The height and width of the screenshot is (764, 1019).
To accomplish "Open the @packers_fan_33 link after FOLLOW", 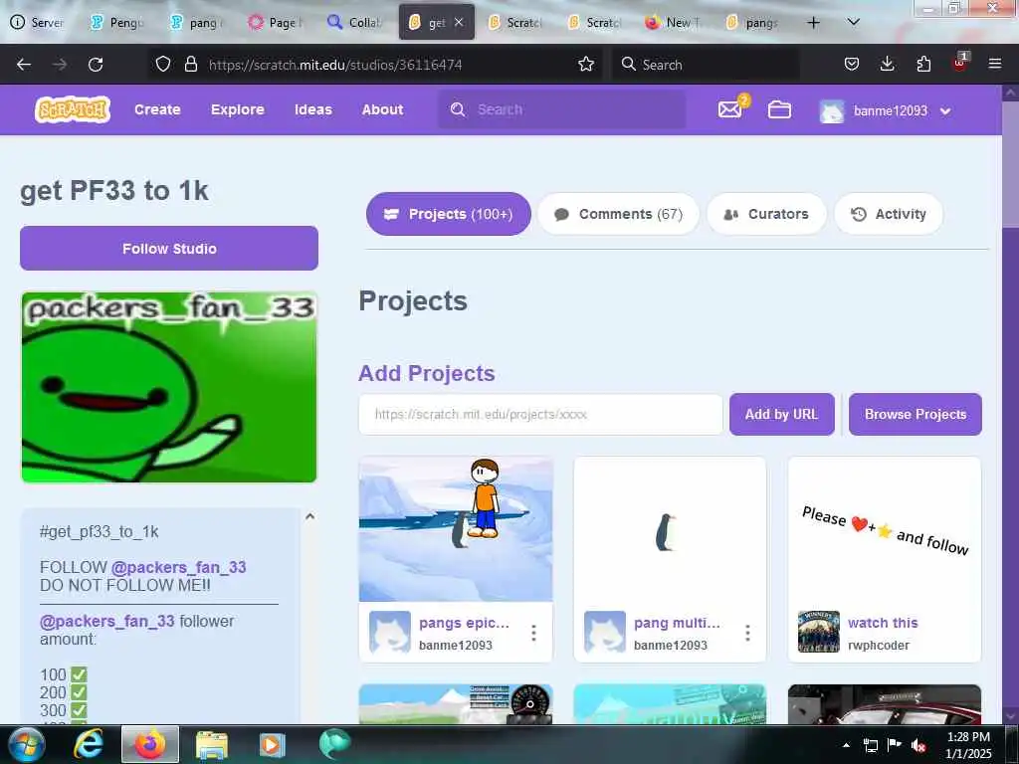I will pyautogui.click(x=179, y=567).
